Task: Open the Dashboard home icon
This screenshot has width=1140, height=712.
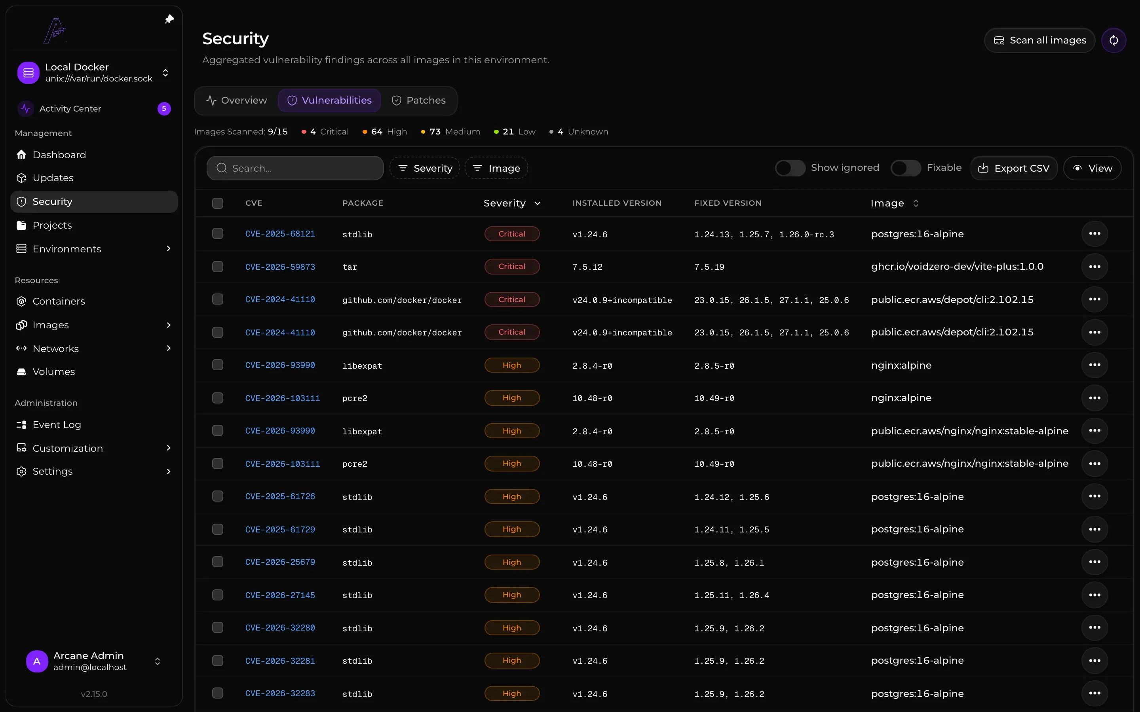Action: (21, 155)
